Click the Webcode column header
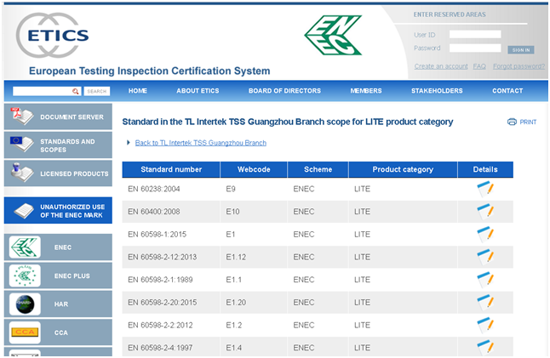 click(254, 169)
